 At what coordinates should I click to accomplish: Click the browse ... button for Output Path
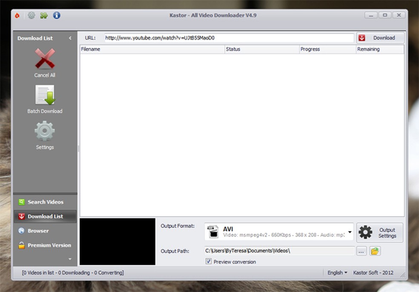361,251
